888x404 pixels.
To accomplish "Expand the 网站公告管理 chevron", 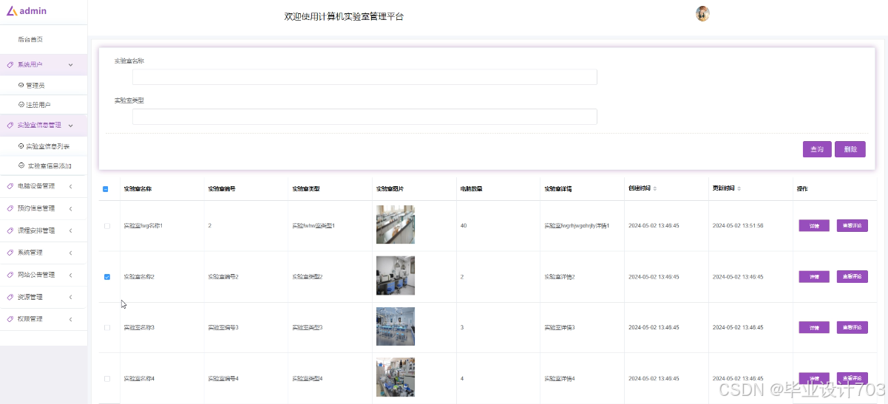I will pos(71,275).
